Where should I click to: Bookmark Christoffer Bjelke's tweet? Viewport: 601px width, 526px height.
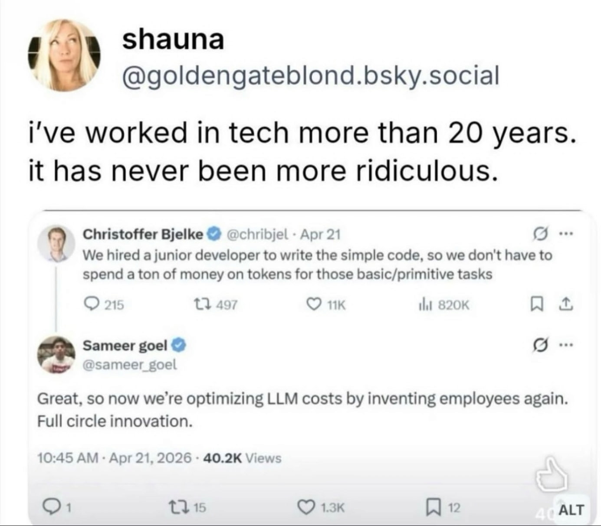[x=537, y=304]
